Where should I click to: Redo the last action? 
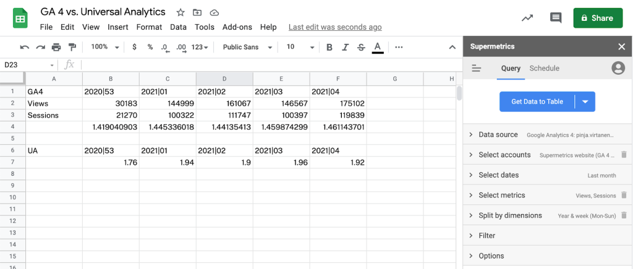40,47
